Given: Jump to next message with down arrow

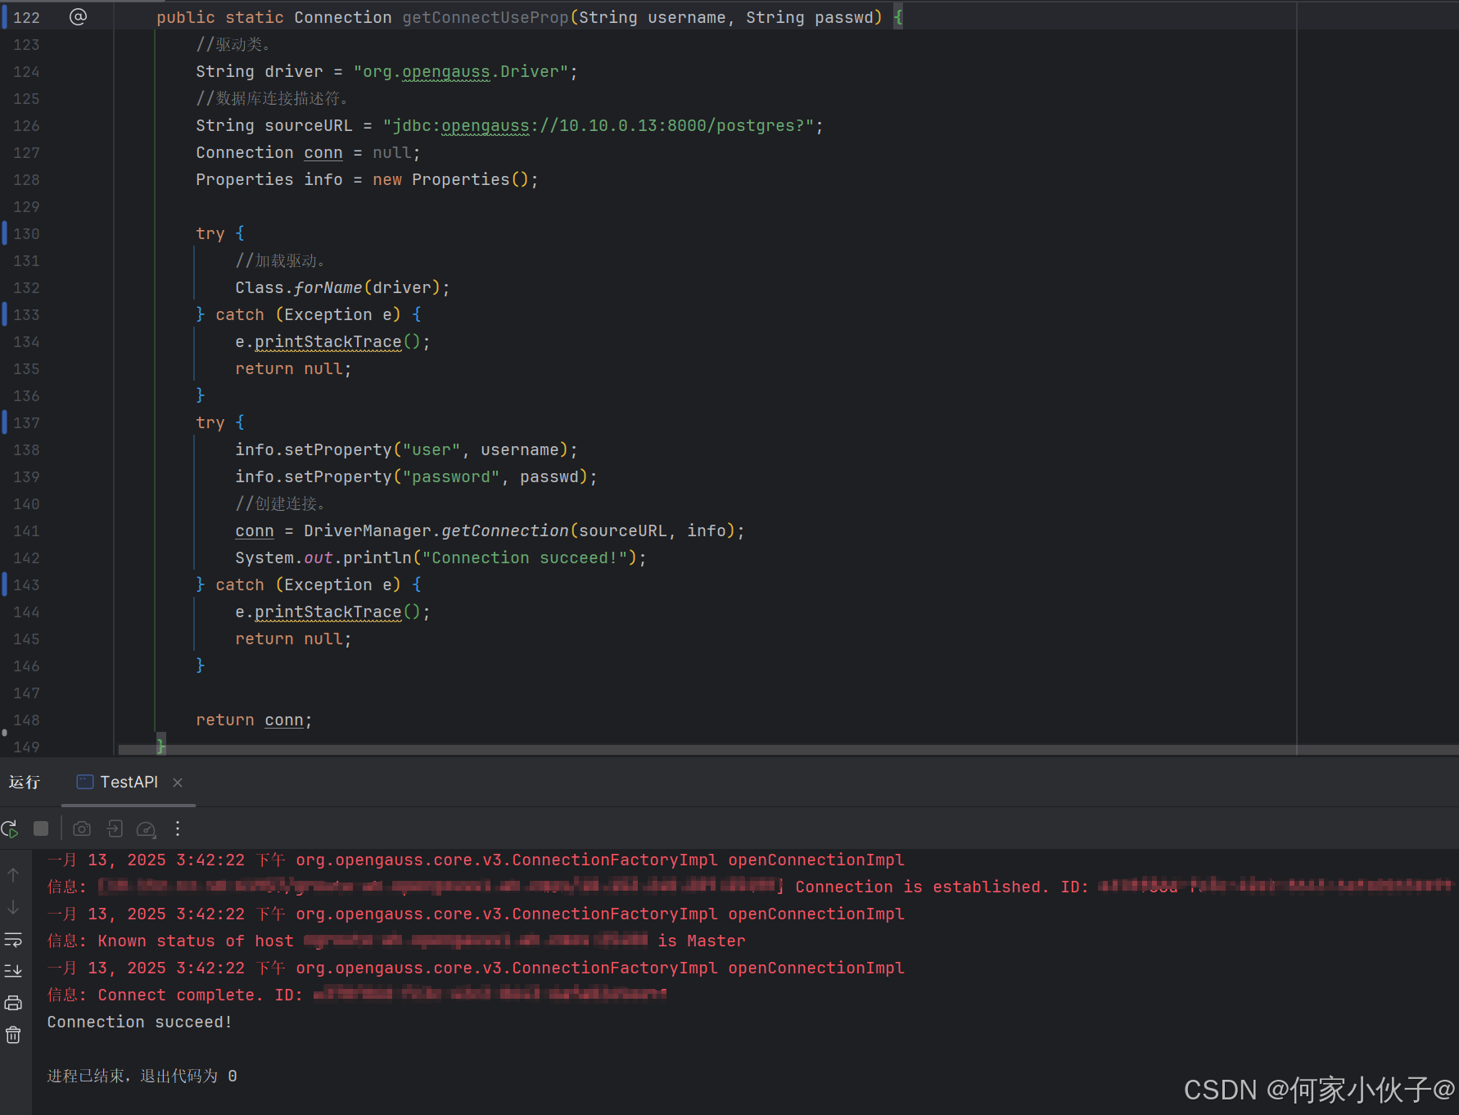Looking at the screenshot, I should [13, 908].
